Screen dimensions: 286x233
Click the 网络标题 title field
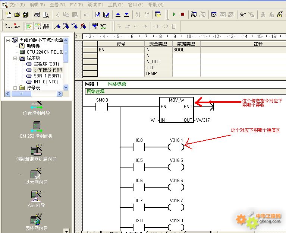117,84
